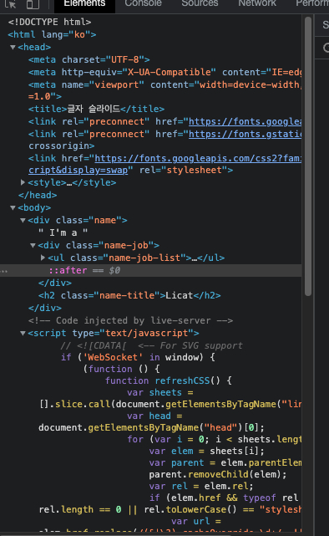Viewport: 329px width, 536px height.
Task: Click the 'if ('WebSocket' in window)' line
Action: (x=138, y=358)
